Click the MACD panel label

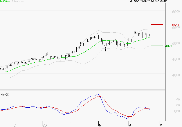coord(5,95)
